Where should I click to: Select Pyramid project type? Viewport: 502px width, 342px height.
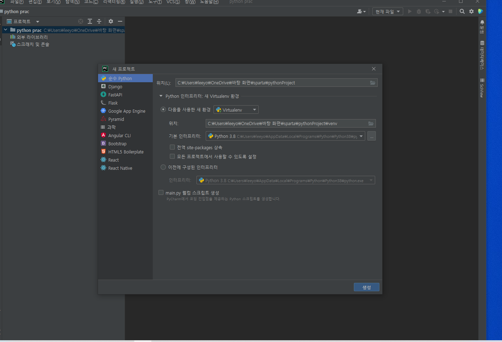(125, 119)
